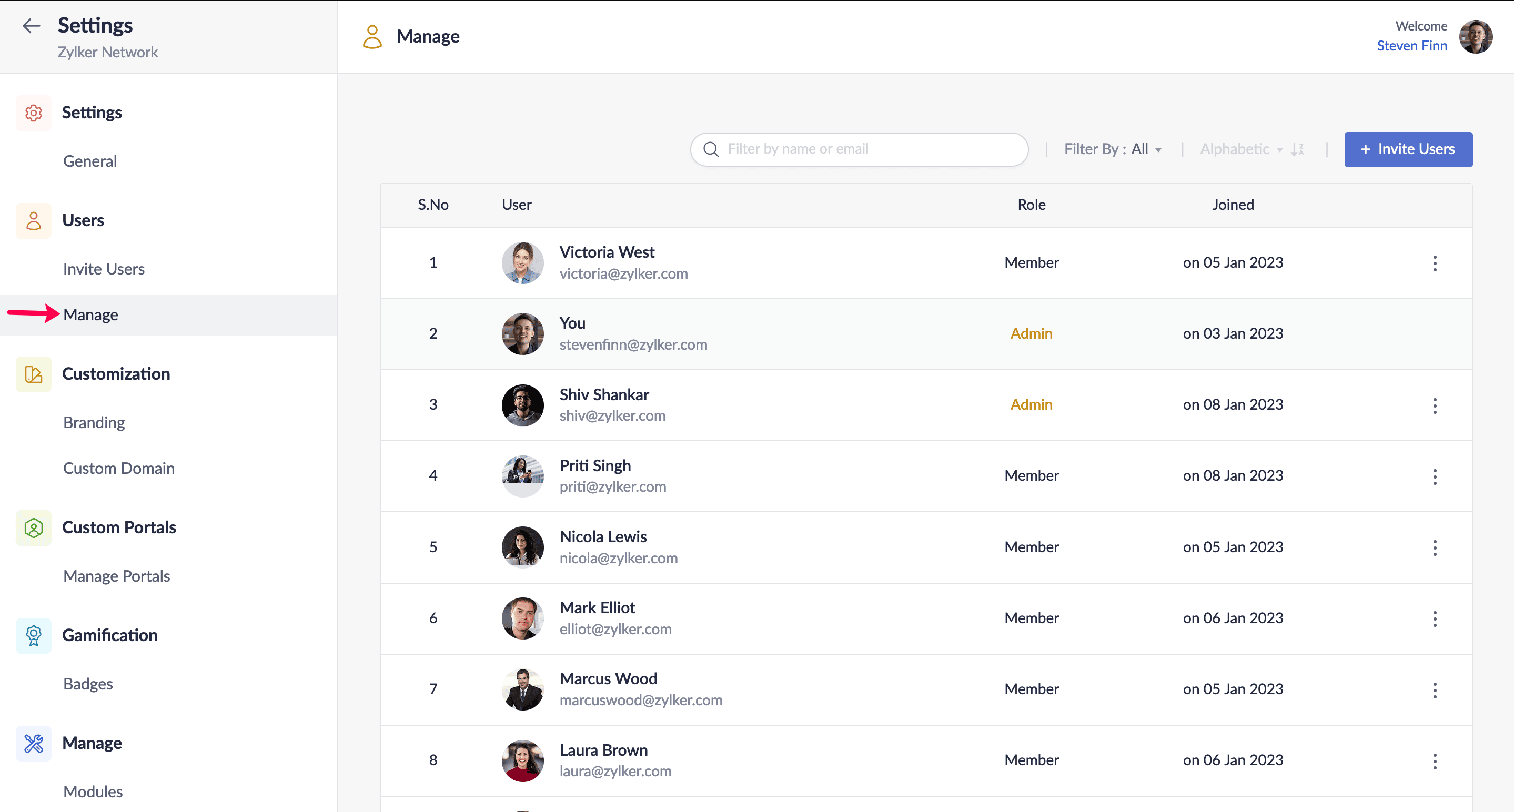
Task: Click the back arrow beside Settings
Action: tap(31, 25)
